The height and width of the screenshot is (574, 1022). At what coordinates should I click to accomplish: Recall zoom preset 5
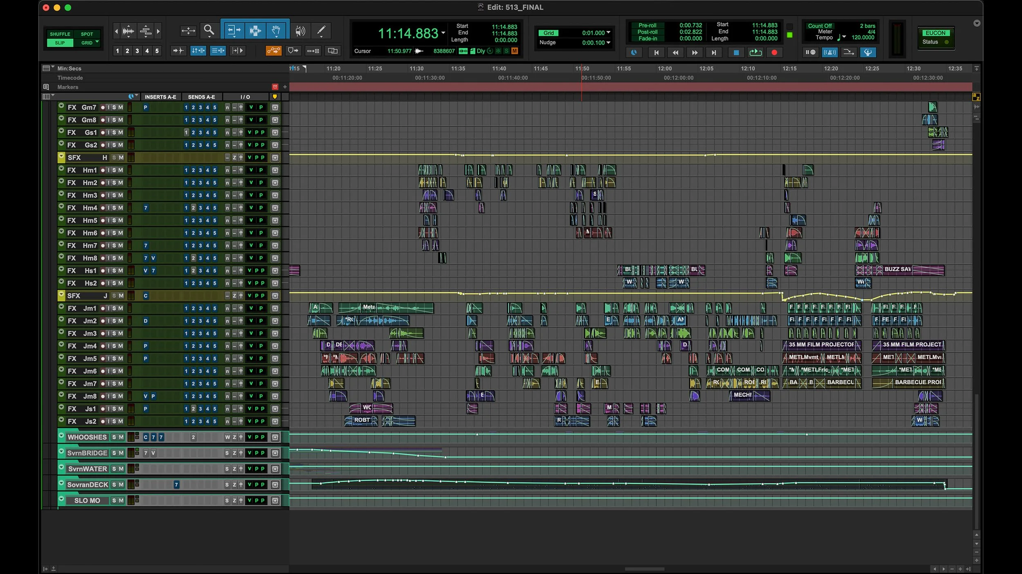click(157, 51)
